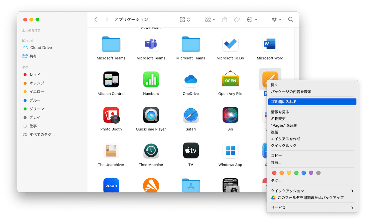Open the first Microsoft Teams folder
This screenshot has width=365, height=221.
point(111,44)
